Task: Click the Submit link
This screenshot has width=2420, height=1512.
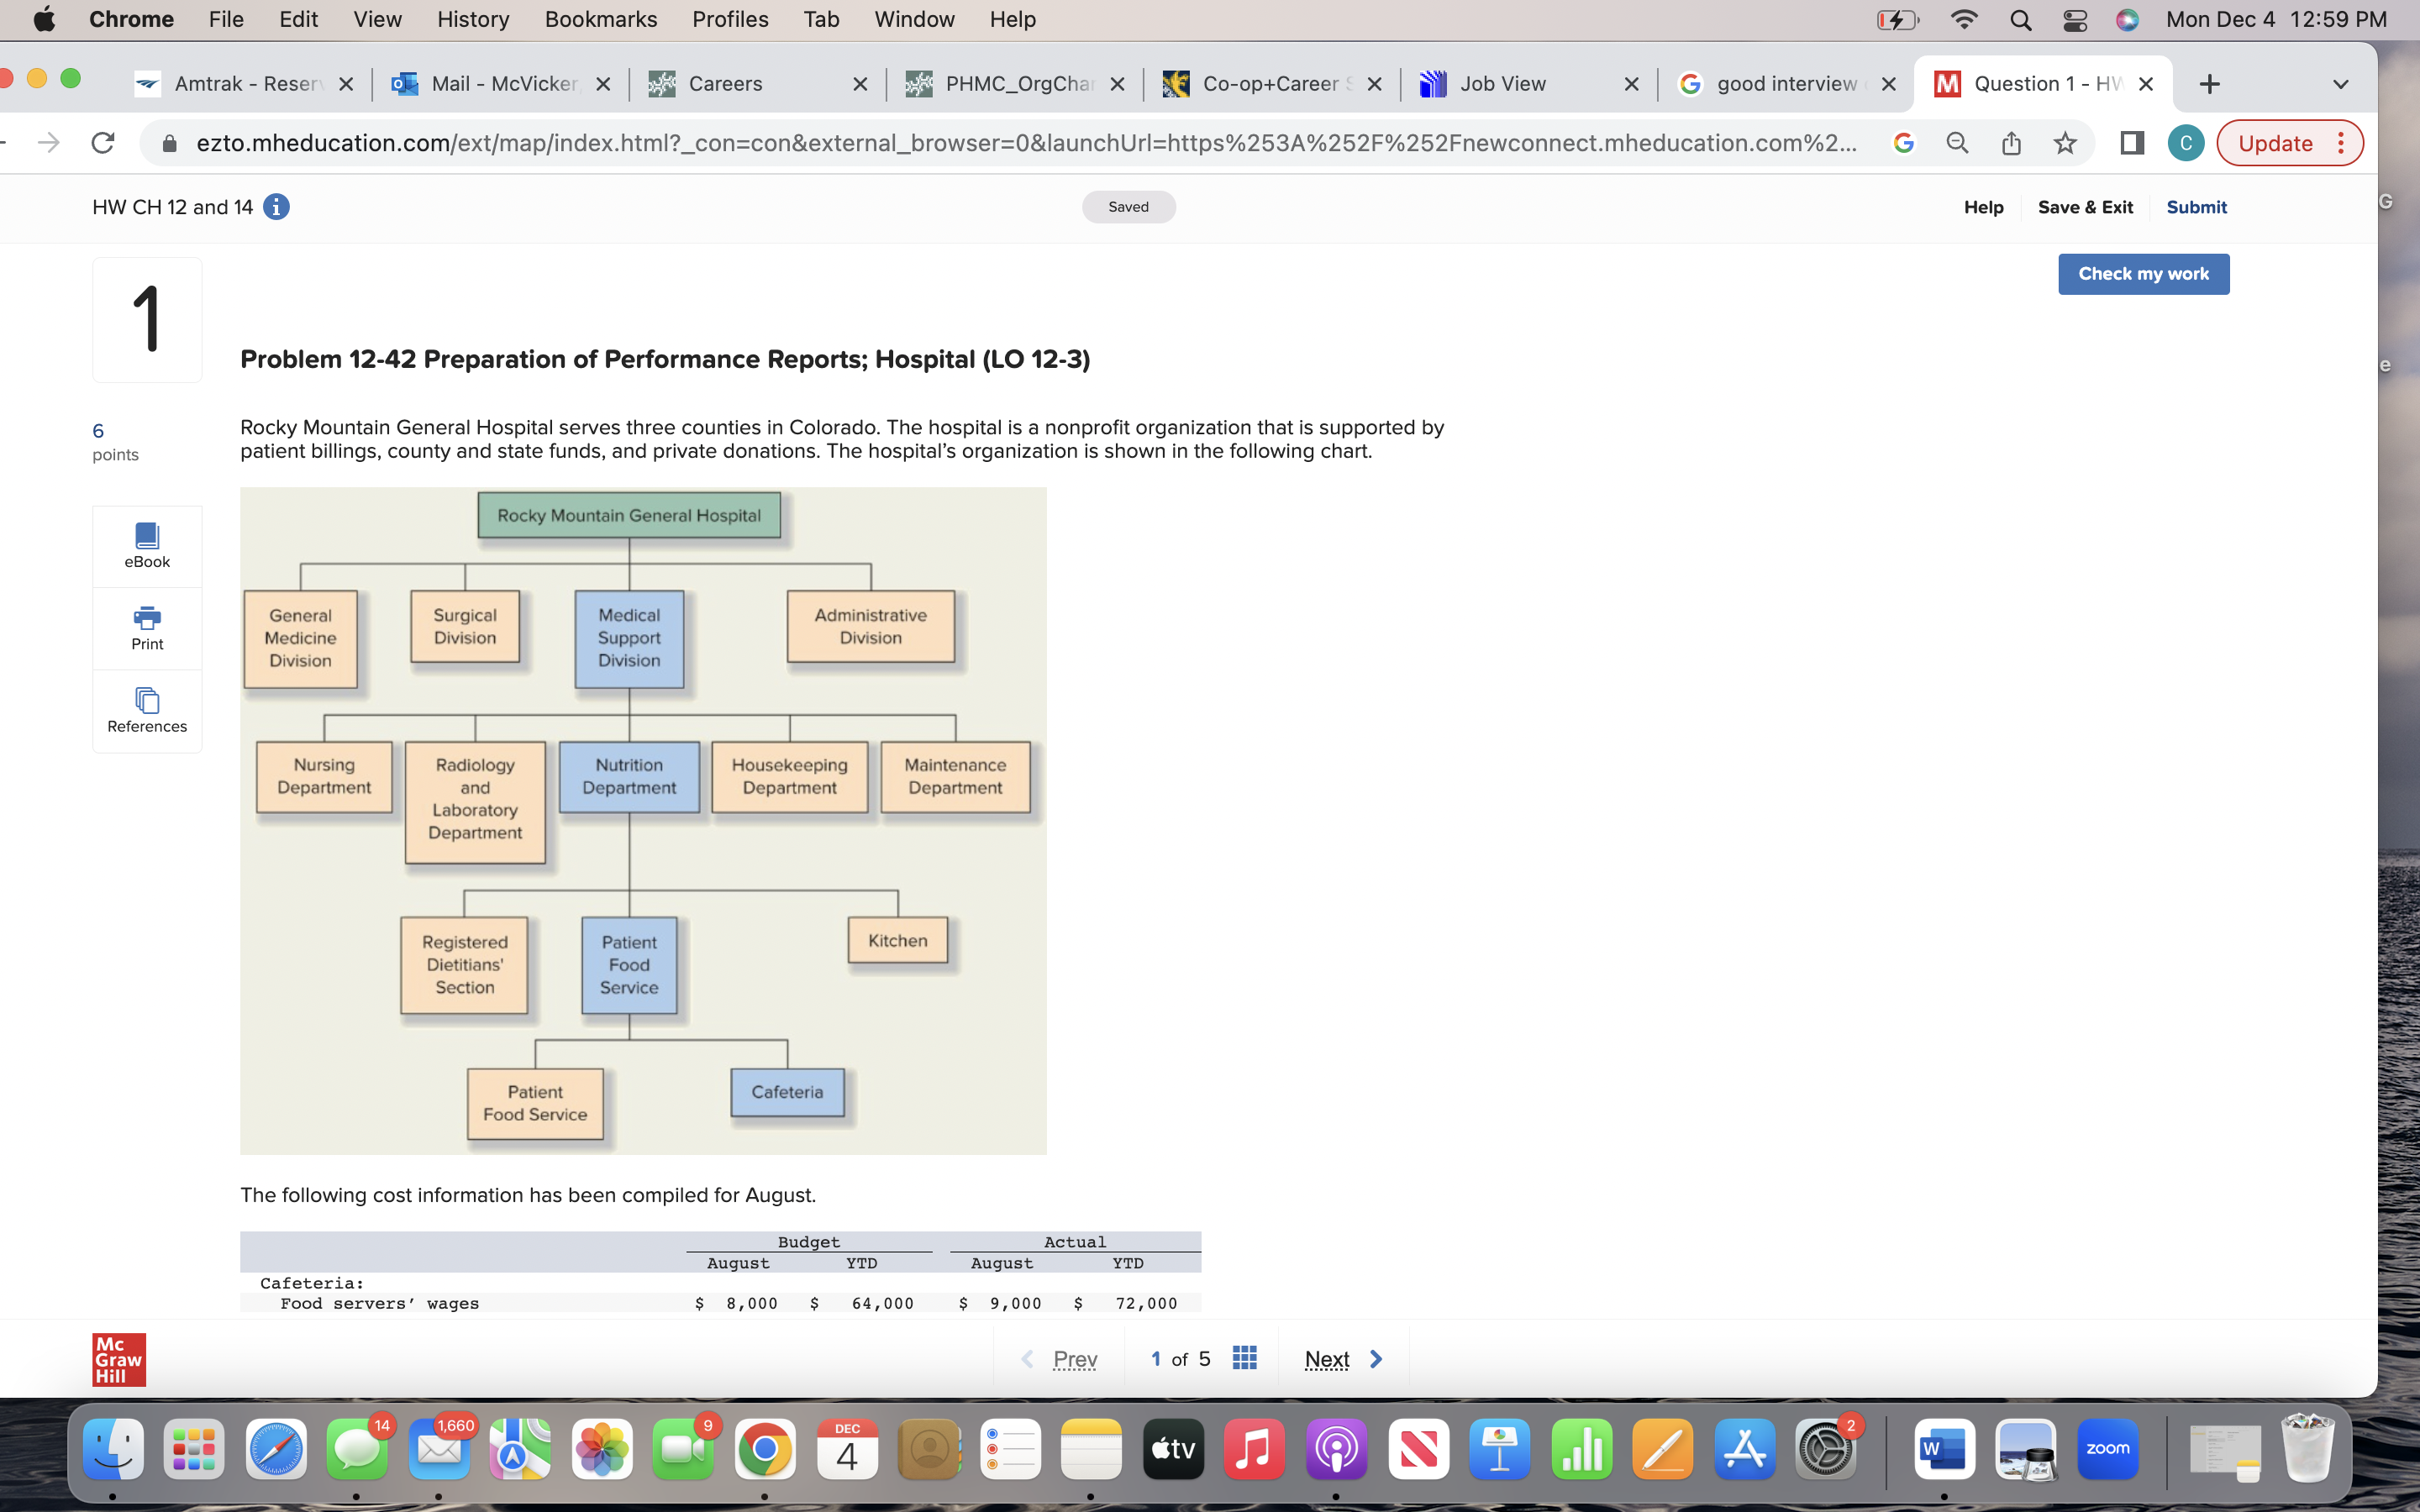Action: point(2196,207)
